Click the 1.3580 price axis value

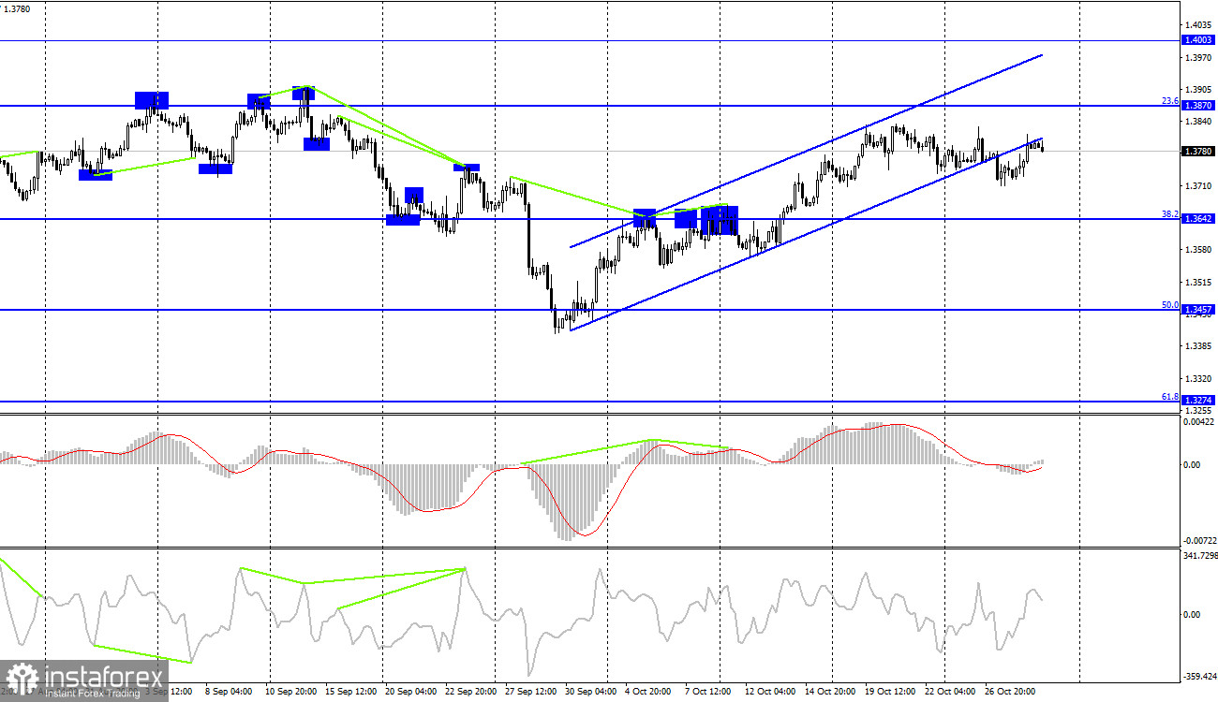1198,250
